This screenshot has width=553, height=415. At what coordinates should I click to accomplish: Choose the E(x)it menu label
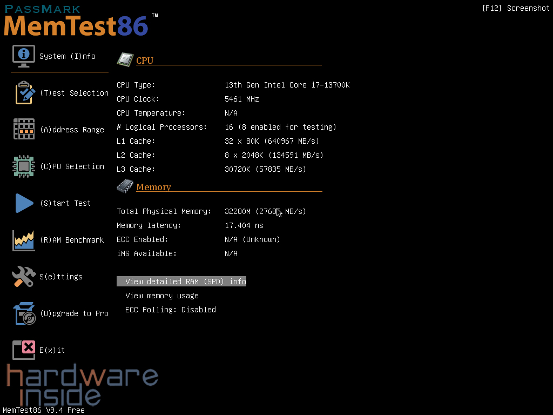coord(52,350)
